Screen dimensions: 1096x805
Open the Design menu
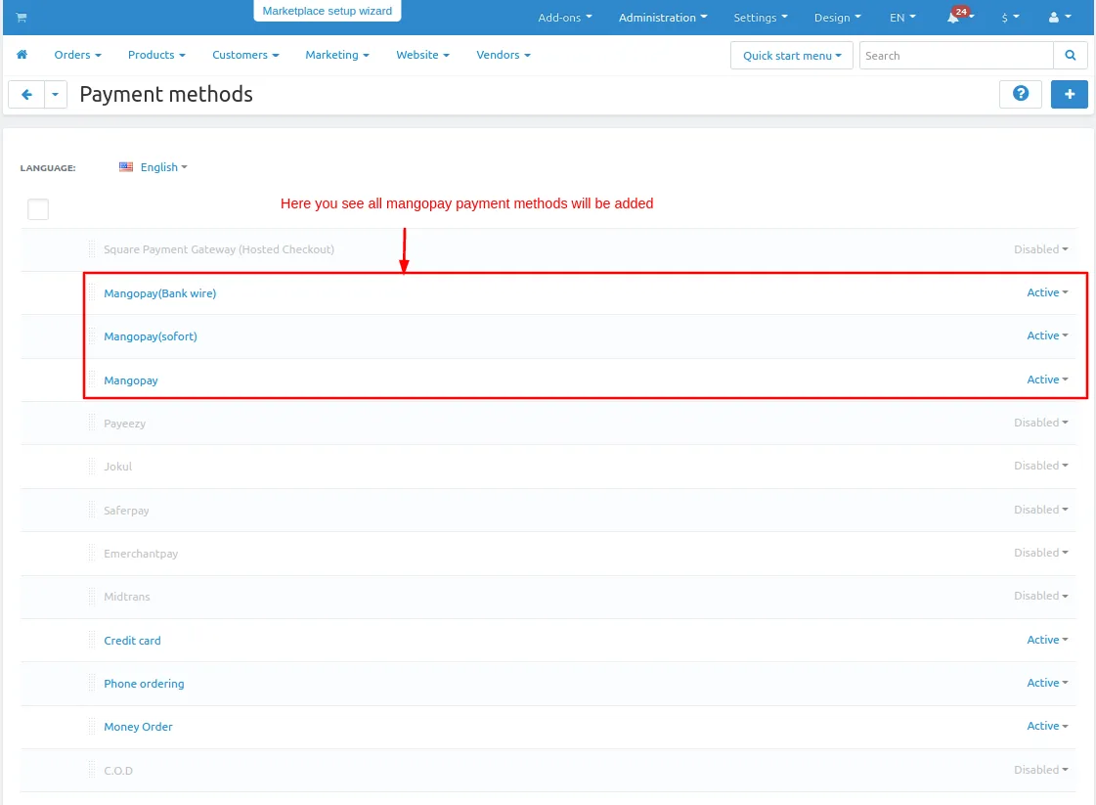click(837, 18)
